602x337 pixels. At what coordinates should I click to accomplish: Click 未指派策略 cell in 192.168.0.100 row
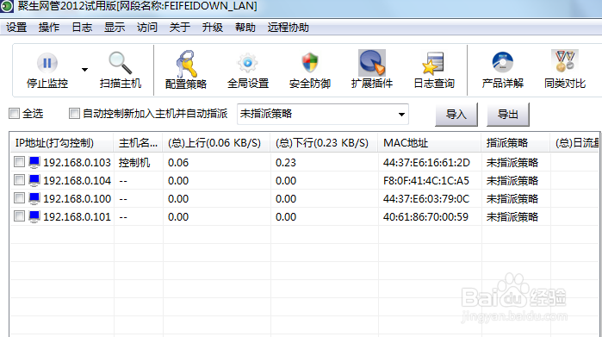point(512,198)
